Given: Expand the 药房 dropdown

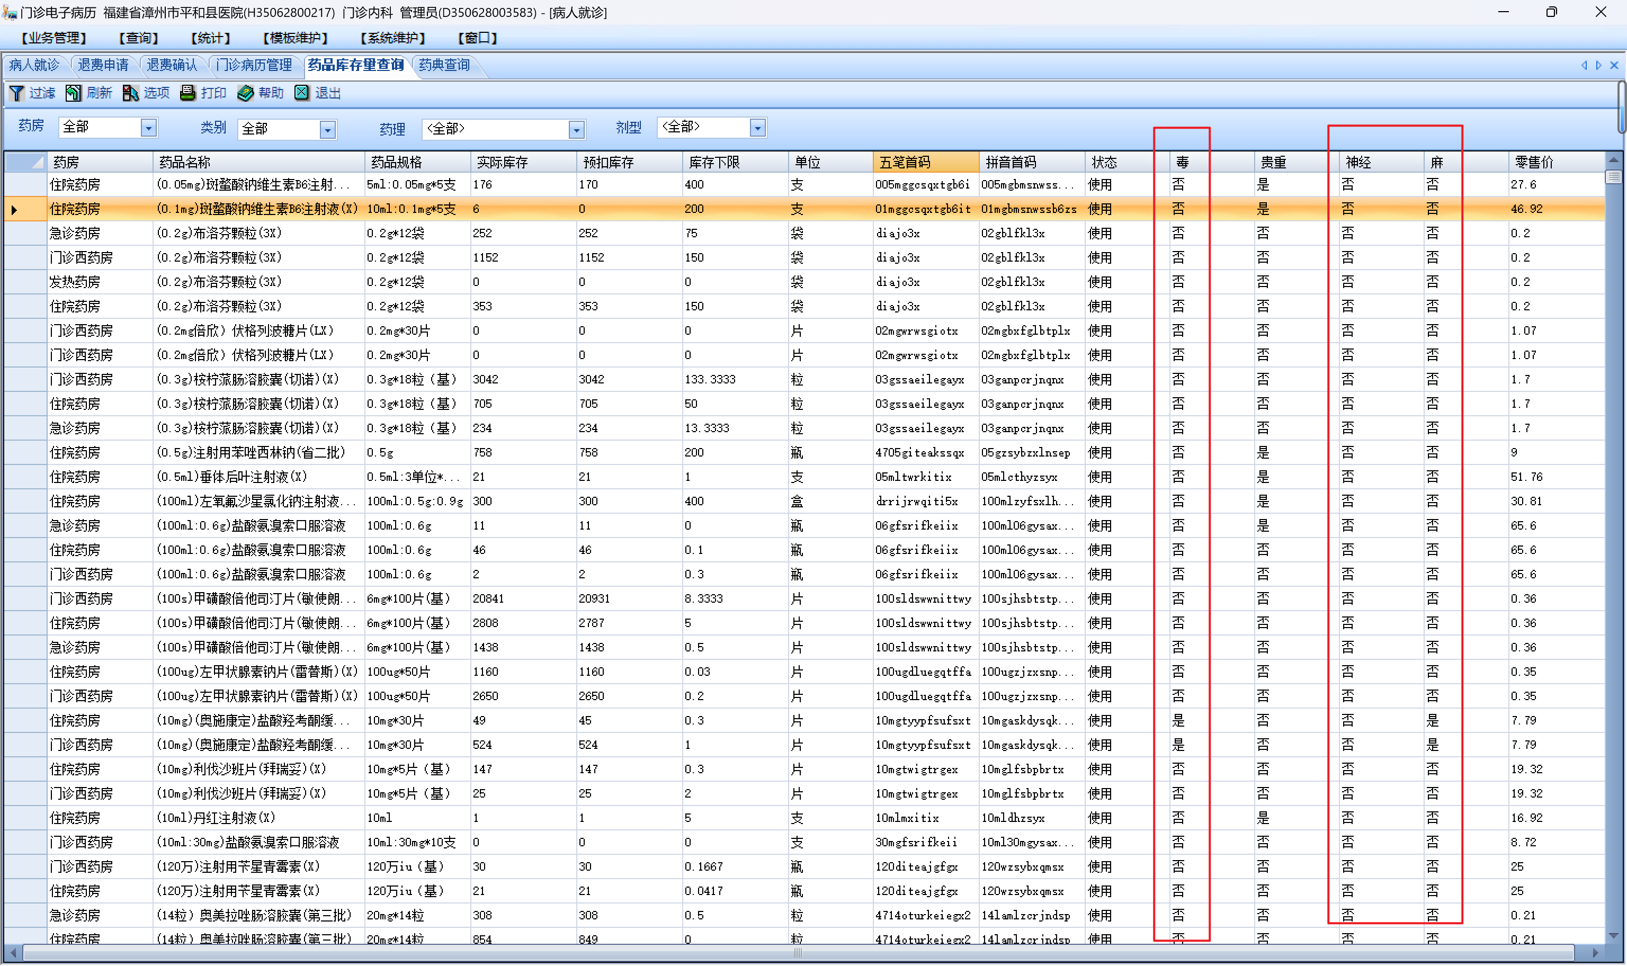Looking at the screenshot, I should point(148,128).
